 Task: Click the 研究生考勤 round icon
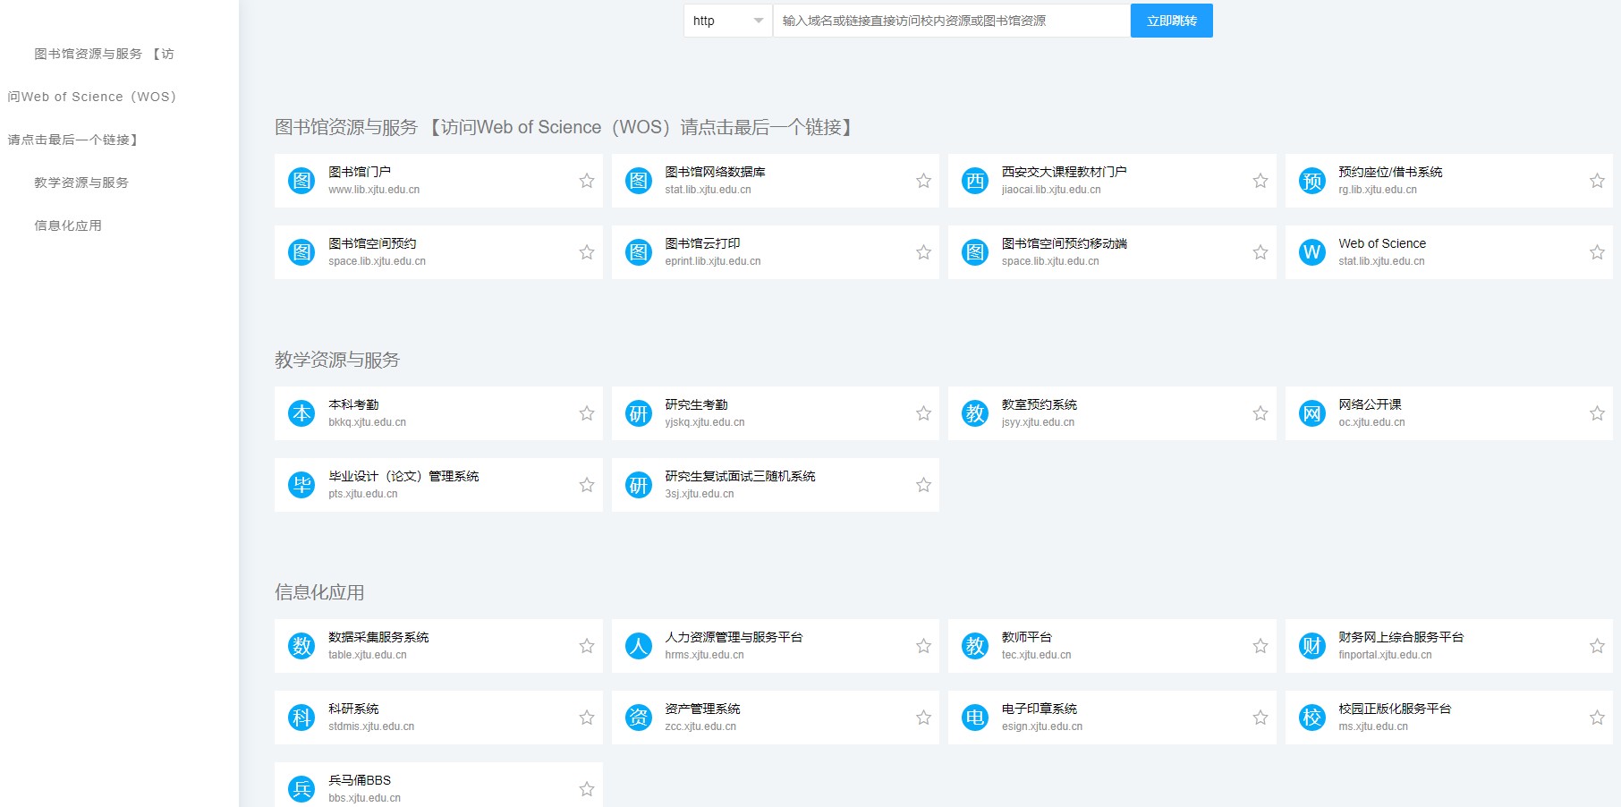(x=639, y=413)
